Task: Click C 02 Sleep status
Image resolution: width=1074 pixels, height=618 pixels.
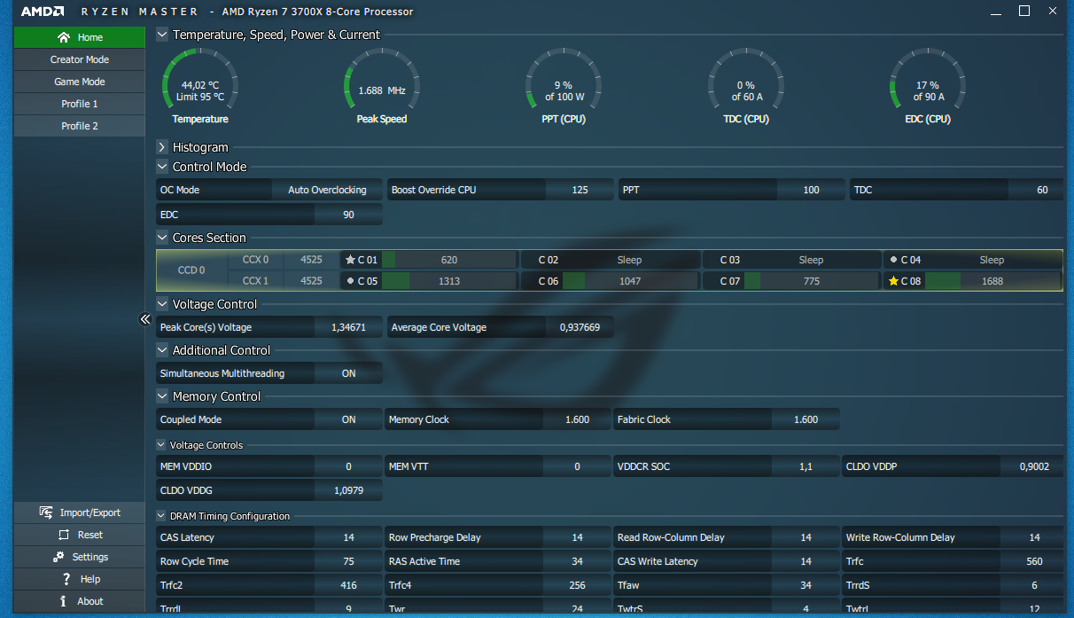Action: [630, 260]
